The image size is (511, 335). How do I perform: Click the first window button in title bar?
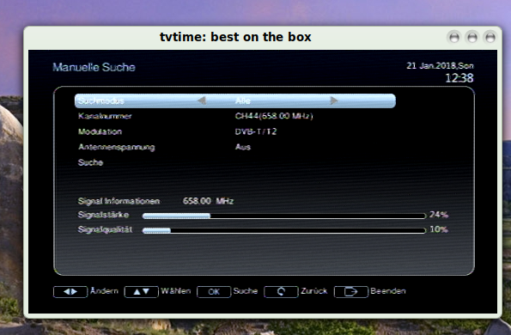454,38
